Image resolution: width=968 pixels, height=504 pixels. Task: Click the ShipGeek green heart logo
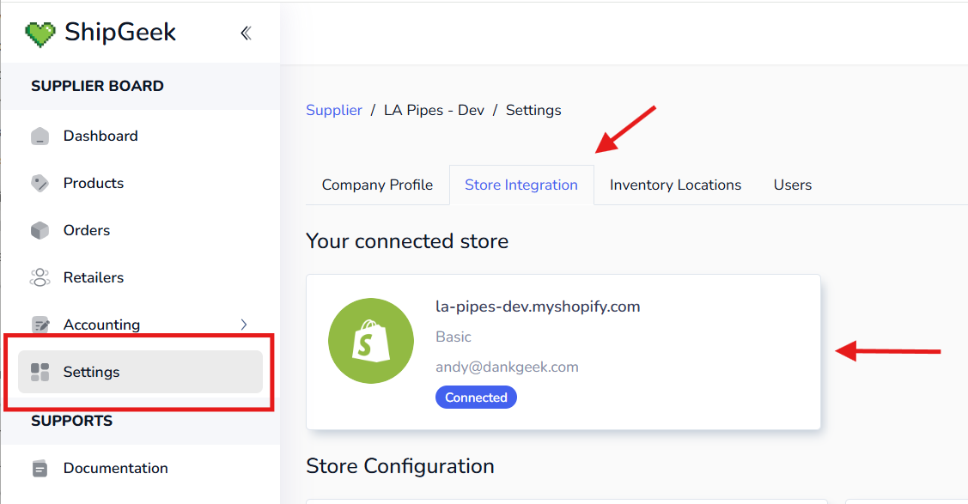(40, 34)
